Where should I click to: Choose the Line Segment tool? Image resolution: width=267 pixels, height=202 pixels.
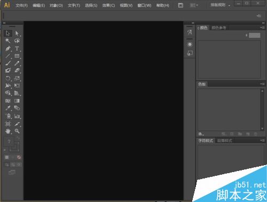coord(7,56)
